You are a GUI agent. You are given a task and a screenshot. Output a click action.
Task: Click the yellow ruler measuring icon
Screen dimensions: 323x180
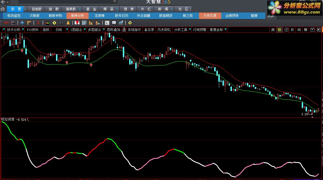click(29, 23)
